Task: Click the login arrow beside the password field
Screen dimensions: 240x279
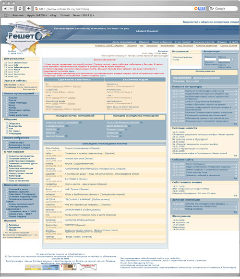Action: tap(232, 59)
